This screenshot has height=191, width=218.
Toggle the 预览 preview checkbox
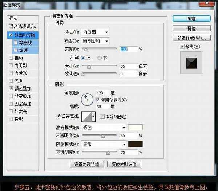(182, 46)
